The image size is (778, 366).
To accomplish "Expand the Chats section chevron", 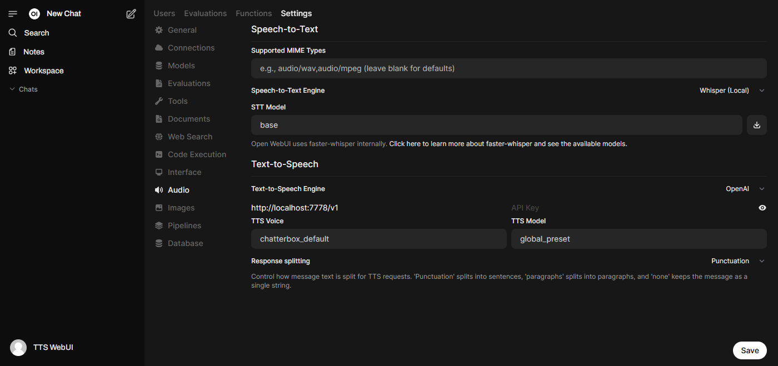I will pyautogui.click(x=12, y=89).
